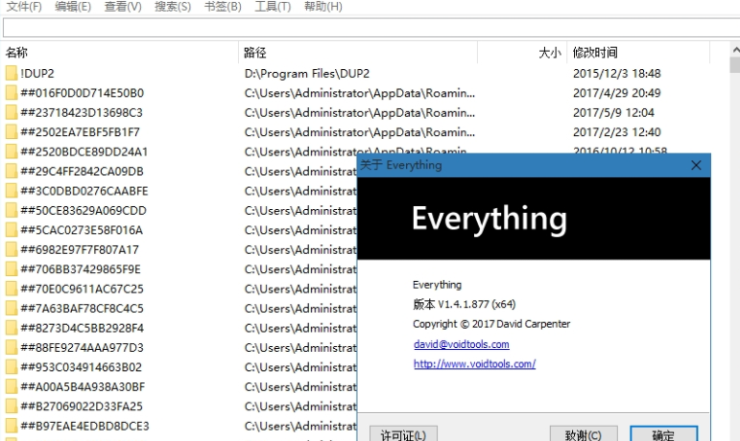Click folder icon of ##88FE9274AAA977D3
This screenshot has height=441, width=740.
coord(12,348)
